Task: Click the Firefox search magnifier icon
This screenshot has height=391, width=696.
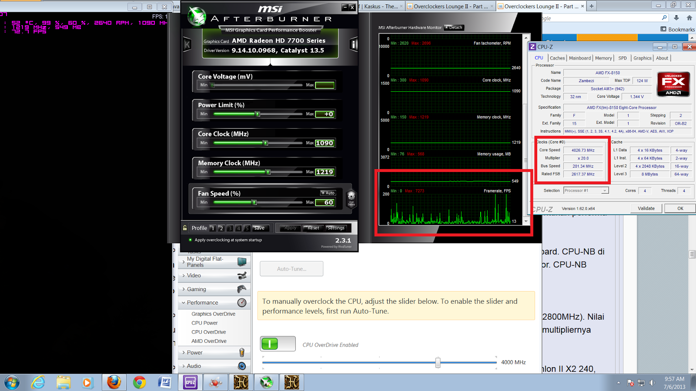Action: 664,18
